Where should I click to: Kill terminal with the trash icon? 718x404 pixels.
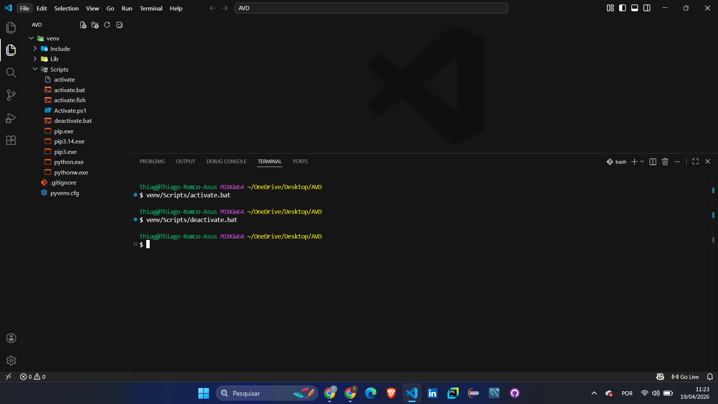(x=665, y=162)
